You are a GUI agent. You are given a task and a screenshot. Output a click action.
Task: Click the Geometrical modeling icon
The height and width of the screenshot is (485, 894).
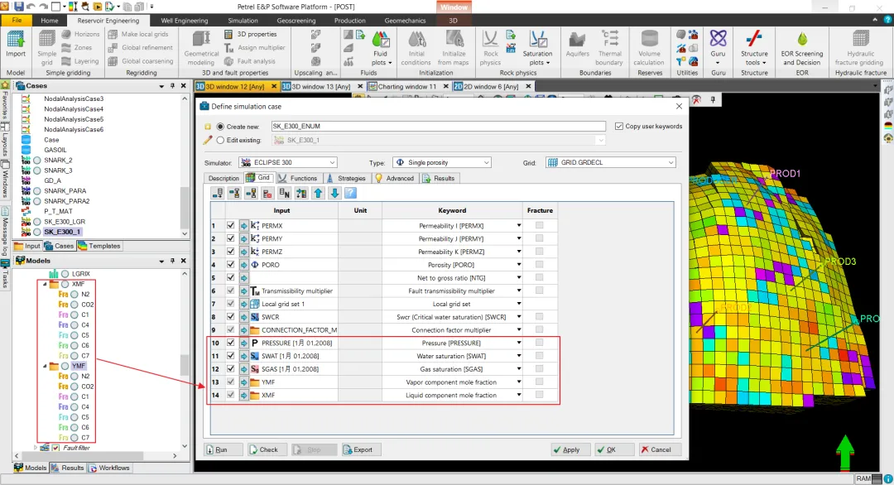[201, 48]
